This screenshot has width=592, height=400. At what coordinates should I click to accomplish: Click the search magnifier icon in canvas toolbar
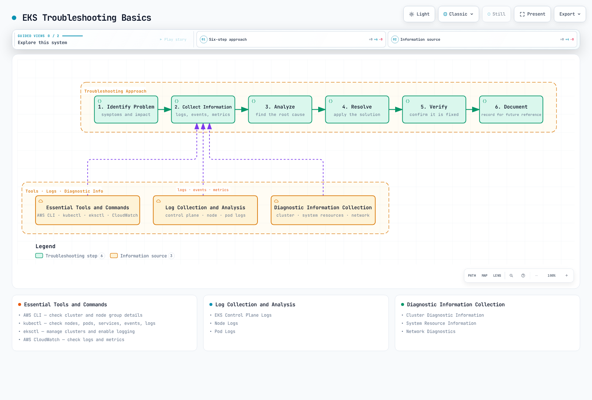pyautogui.click(x=511, y=276)
